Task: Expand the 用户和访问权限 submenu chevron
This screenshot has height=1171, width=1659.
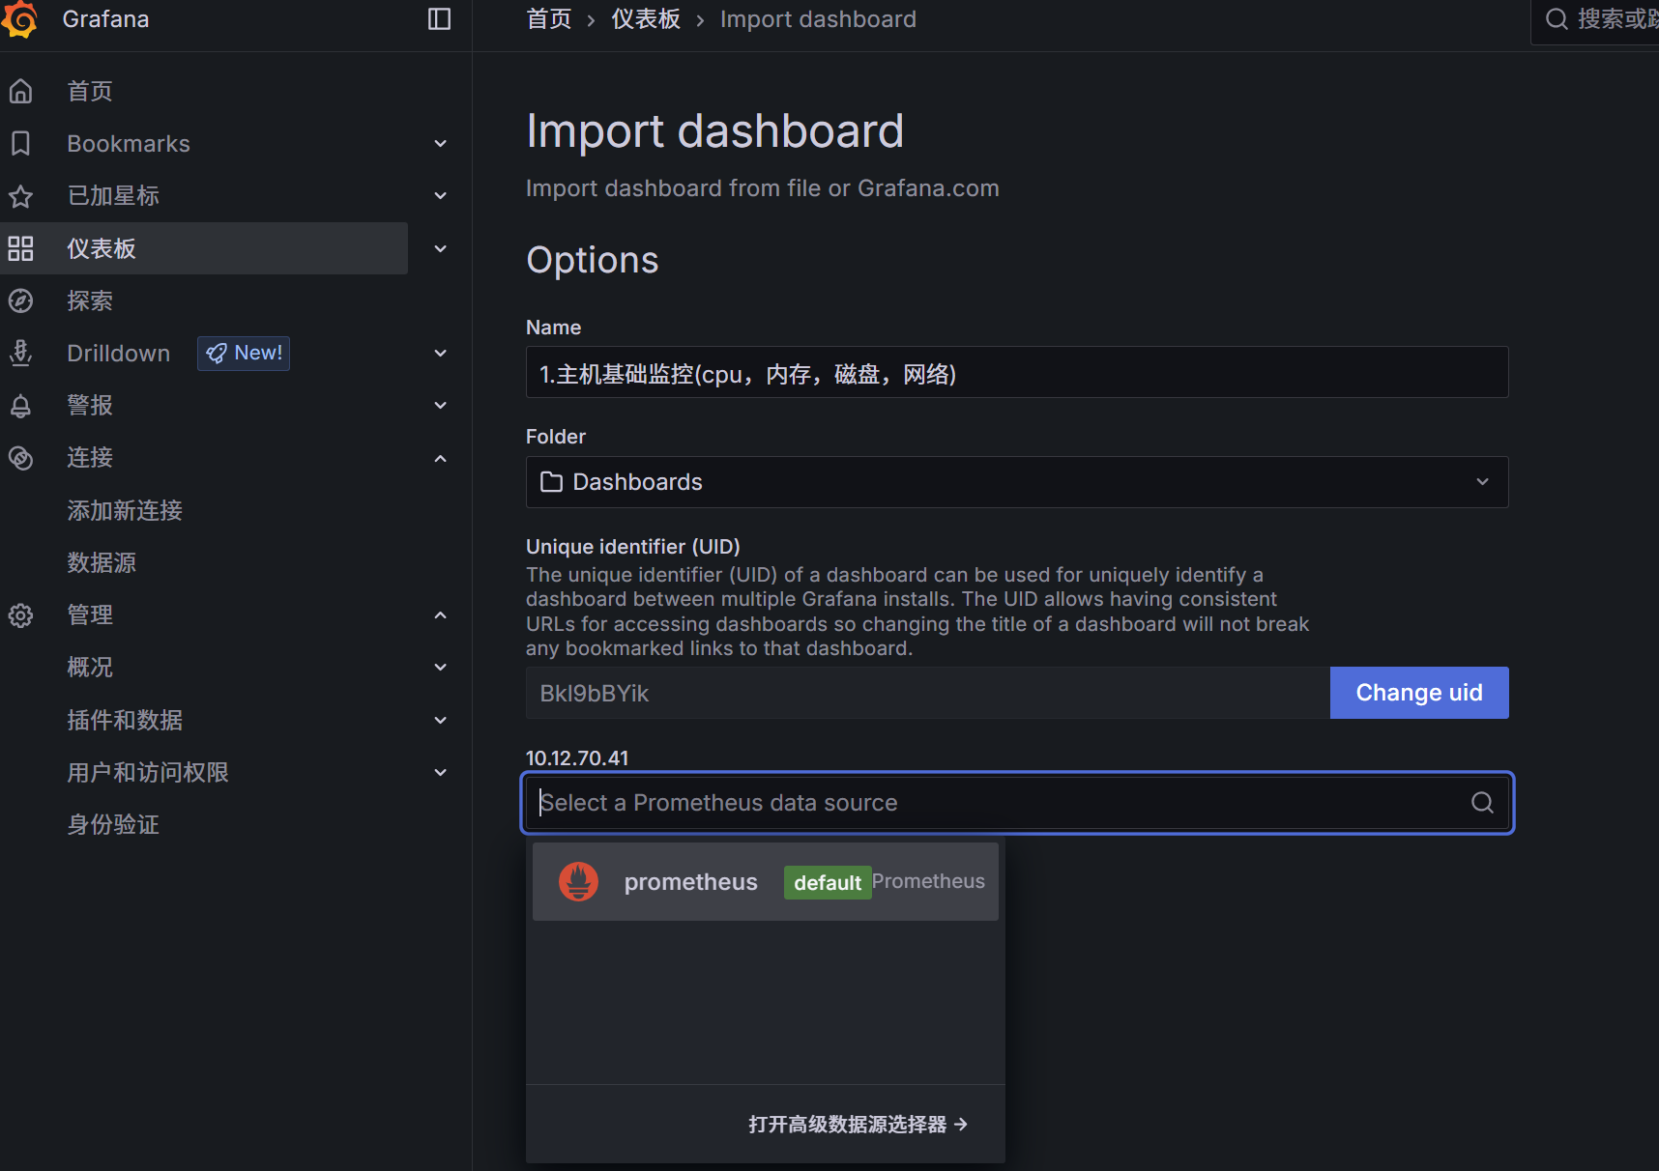Action: [x=440, y=773]
